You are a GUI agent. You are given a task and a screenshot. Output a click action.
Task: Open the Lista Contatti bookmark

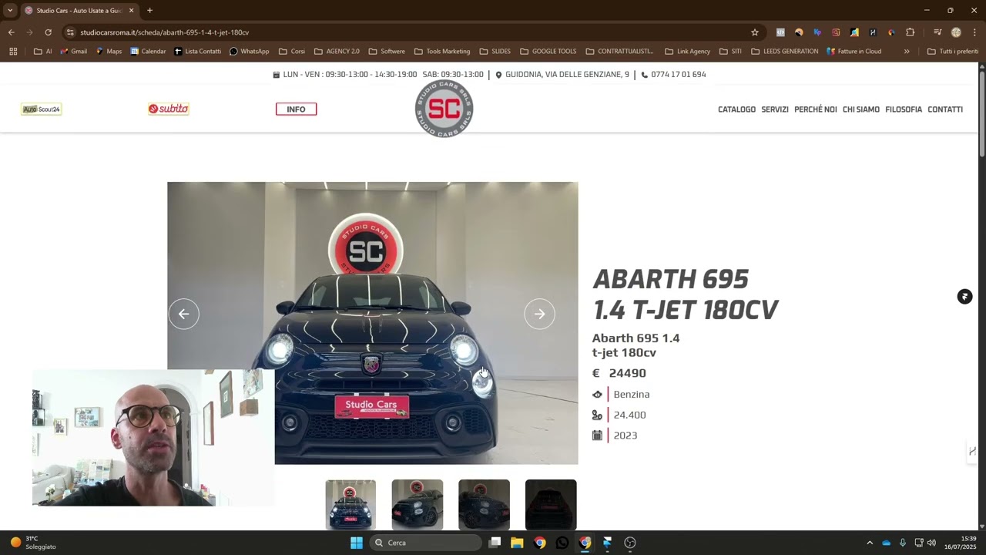pyautogui.click(x=197, y=52)
